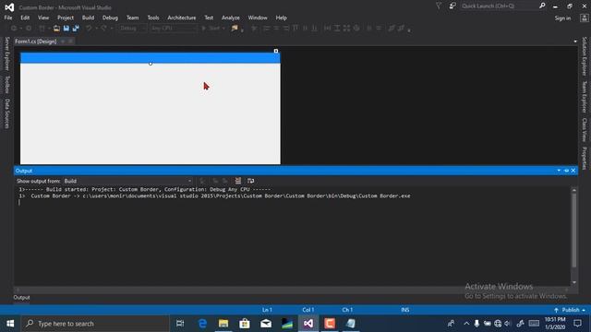Click the Sign in link
Viewport: 591px width, 332px height.
point(562,18)
